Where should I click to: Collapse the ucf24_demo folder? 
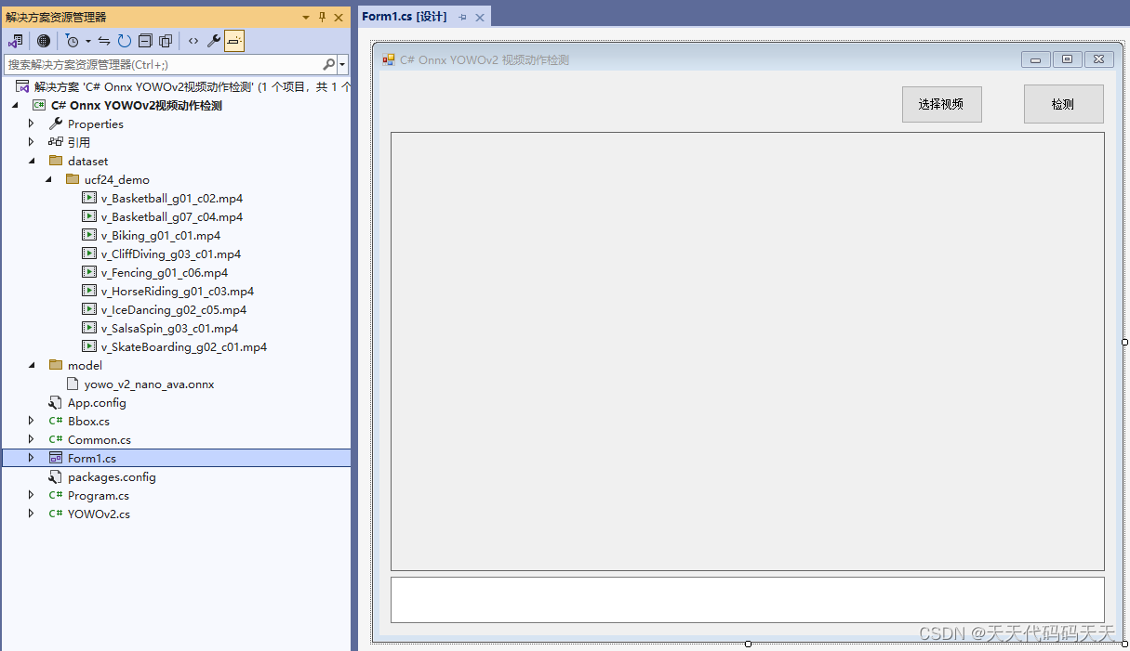48,179
